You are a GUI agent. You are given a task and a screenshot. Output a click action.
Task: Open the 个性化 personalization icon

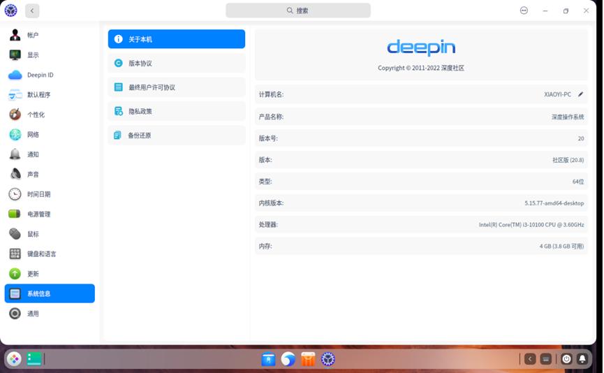pyautogui.click(x=15, y=115)
